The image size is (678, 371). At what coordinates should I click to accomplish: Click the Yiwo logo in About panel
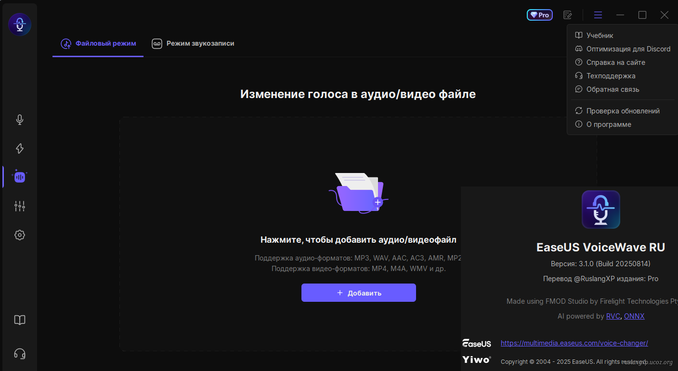click(x=477, y=359)
